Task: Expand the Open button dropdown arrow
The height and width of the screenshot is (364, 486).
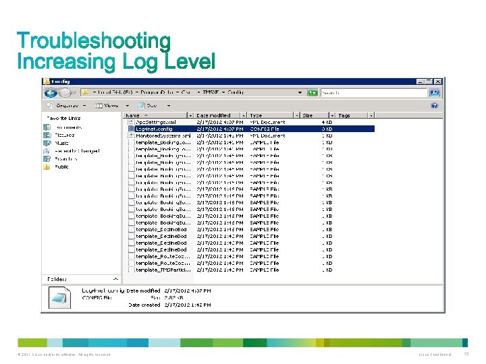Action: click(x=169, y=106)
